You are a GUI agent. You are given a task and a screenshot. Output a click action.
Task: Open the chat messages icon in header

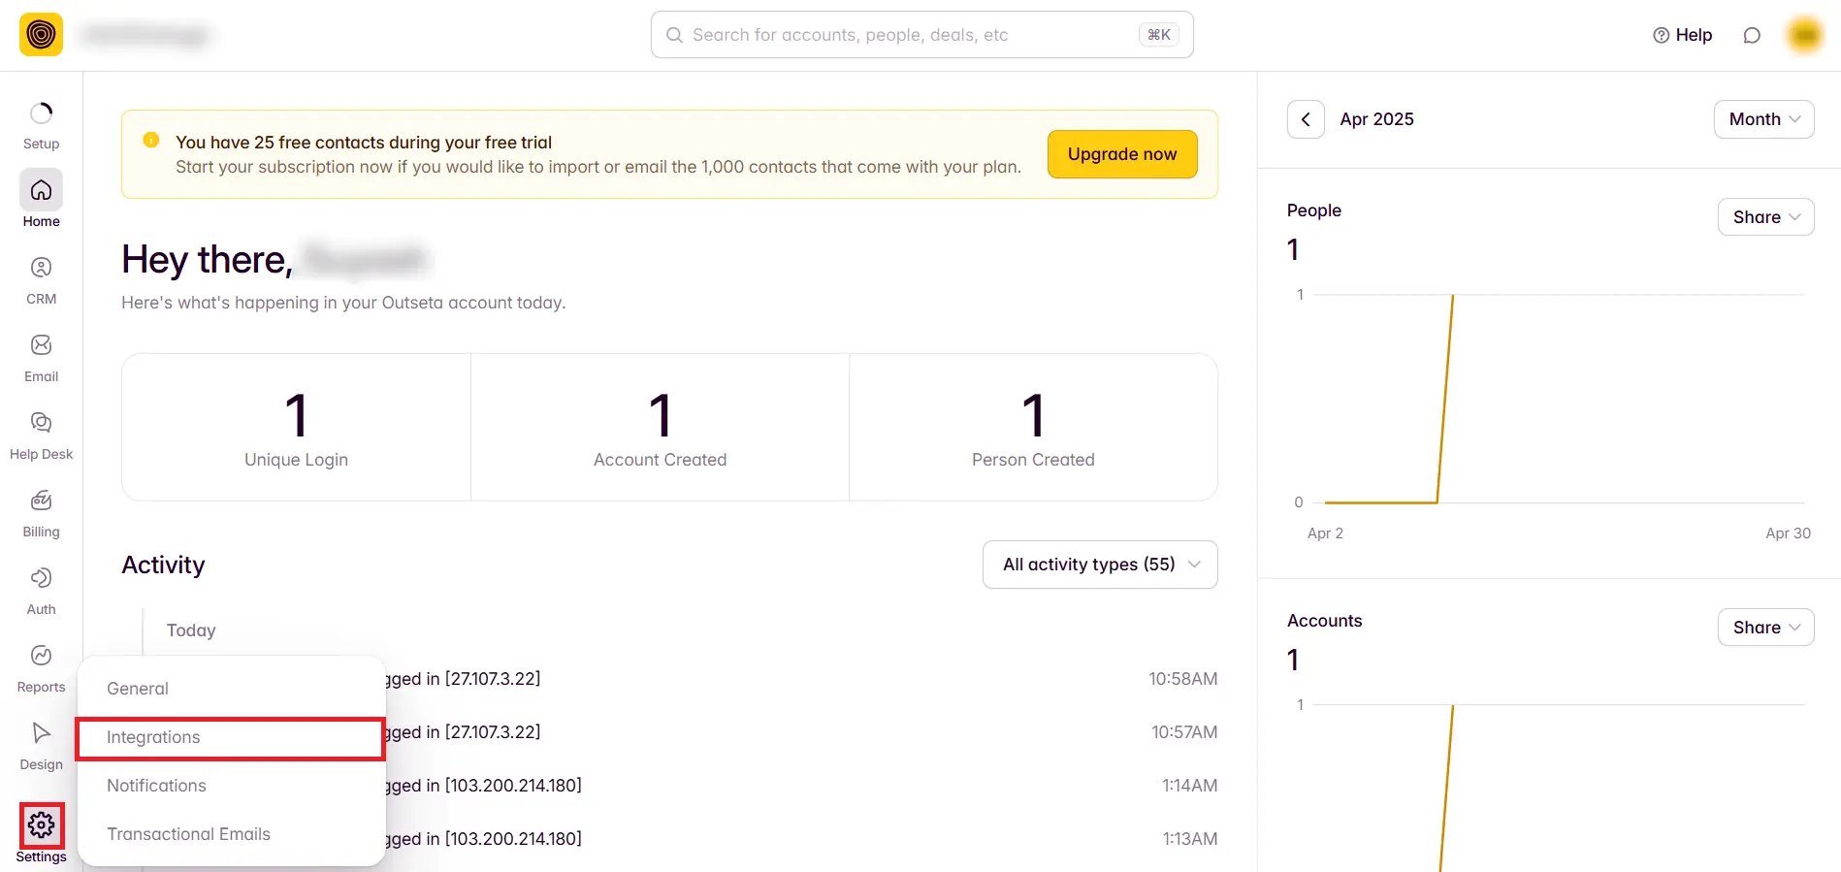click(x=1751, y=35)
